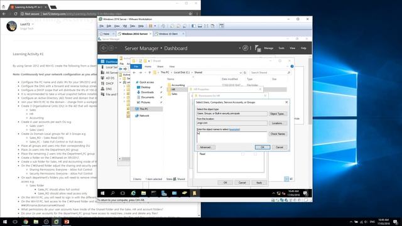402x226 pixels.
Task: Switch to VMware Home tab
Action: pos(106,34)
